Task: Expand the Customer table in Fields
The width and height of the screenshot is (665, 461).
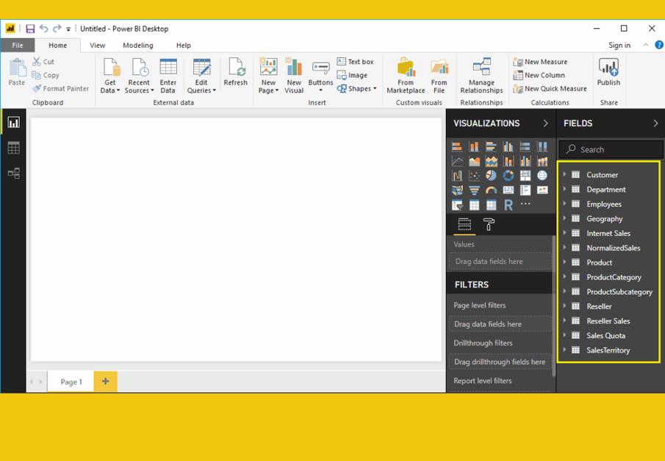Action: click(565, 175)
